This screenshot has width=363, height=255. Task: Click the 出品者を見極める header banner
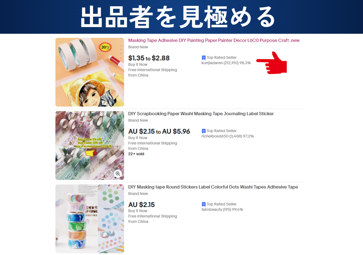coord(181,17)
